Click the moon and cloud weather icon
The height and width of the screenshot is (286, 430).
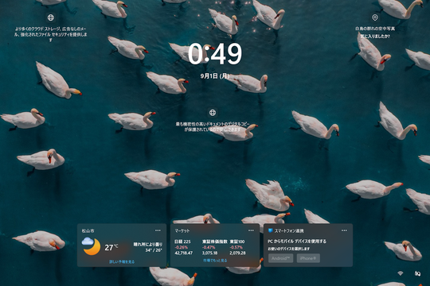point(91,246)
